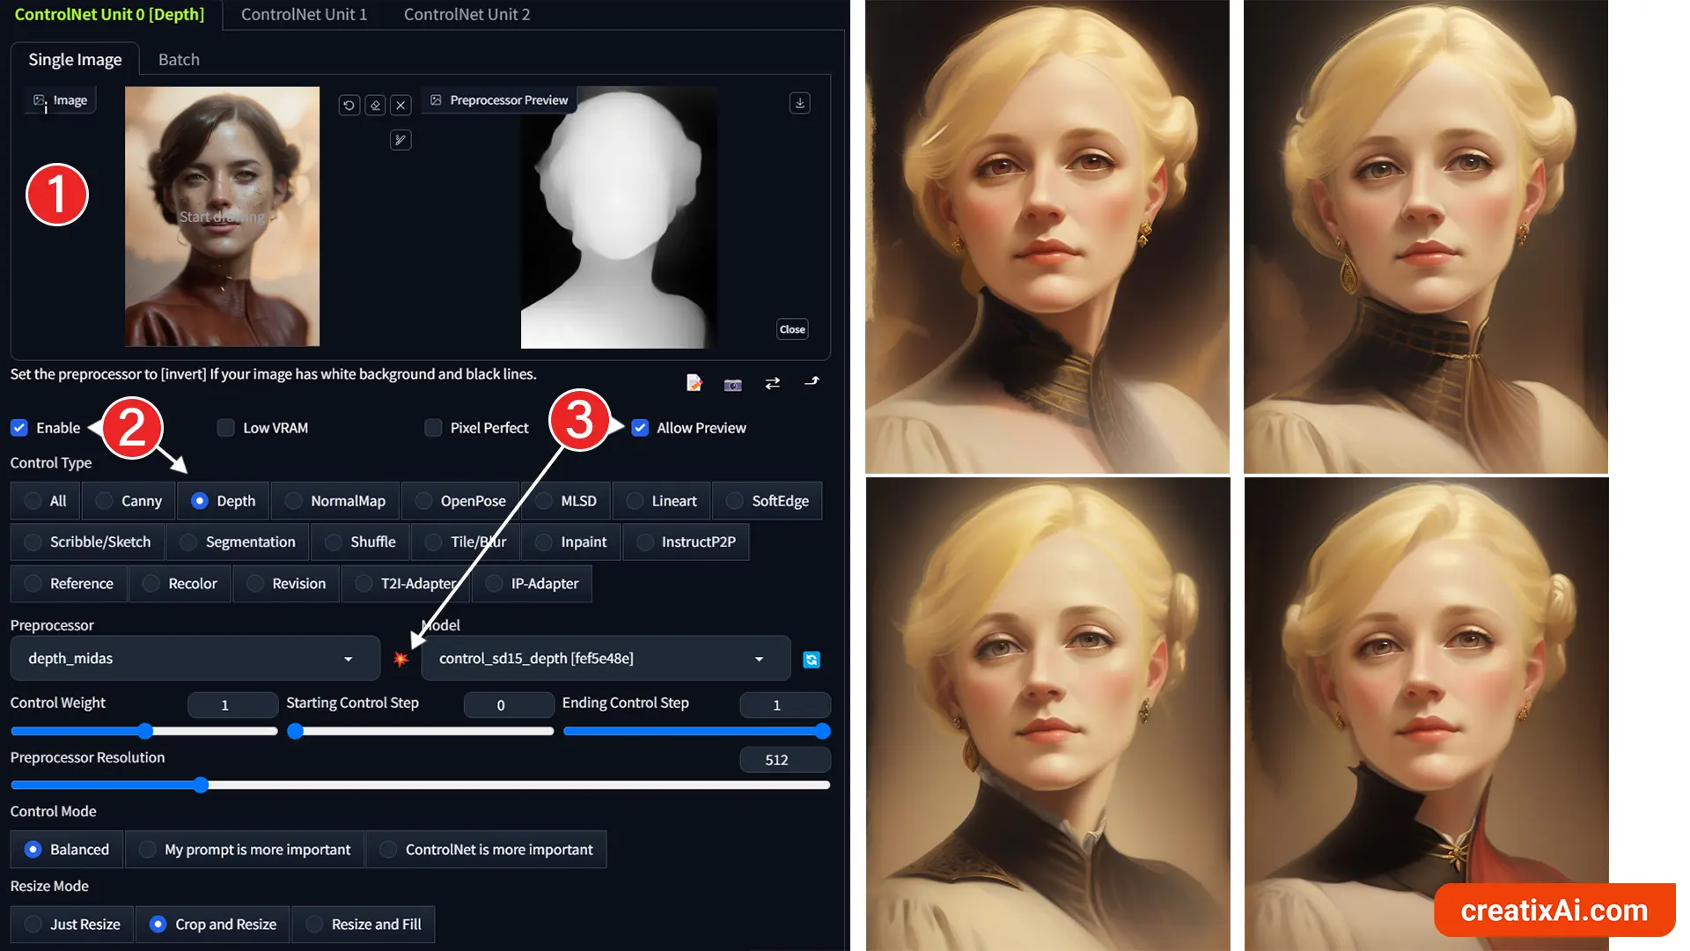Open the top-left generated portrait
Image resolution: width=1690 pixels, height=951 pixels.
point(1047,236)
